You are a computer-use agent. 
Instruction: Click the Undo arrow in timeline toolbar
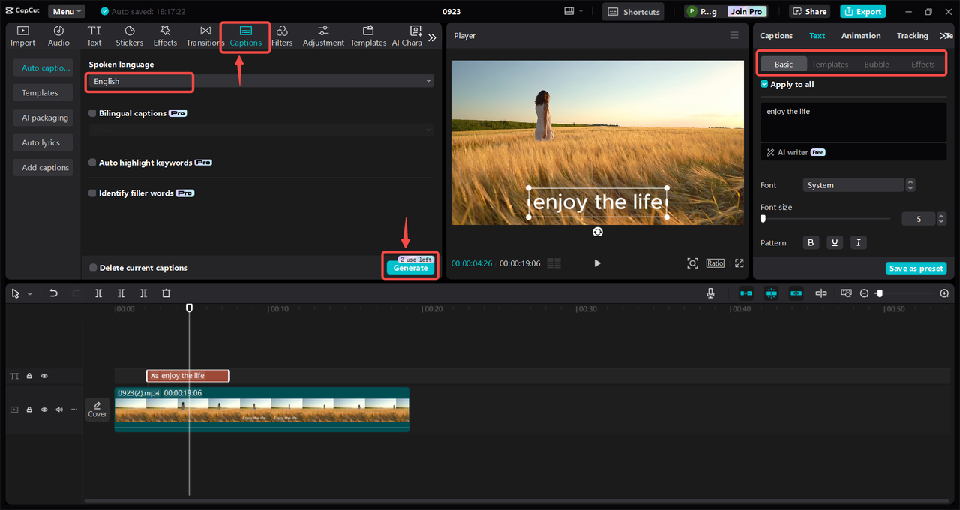click(53, 293)
